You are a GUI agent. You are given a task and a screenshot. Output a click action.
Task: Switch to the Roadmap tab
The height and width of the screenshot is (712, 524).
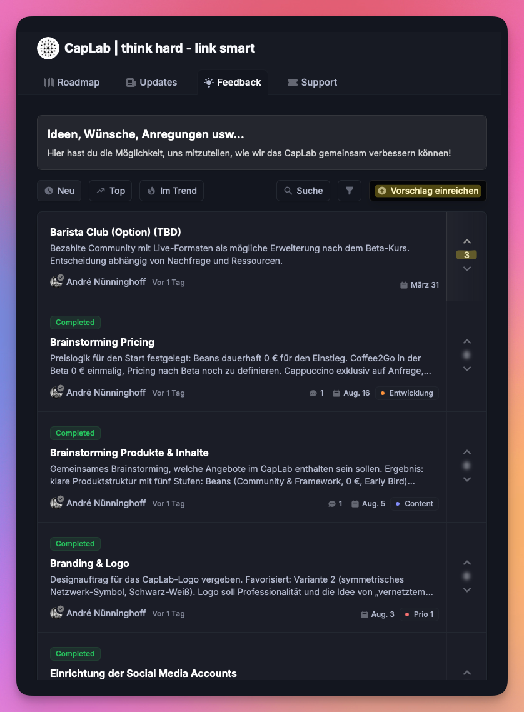(x=71, y=83)
